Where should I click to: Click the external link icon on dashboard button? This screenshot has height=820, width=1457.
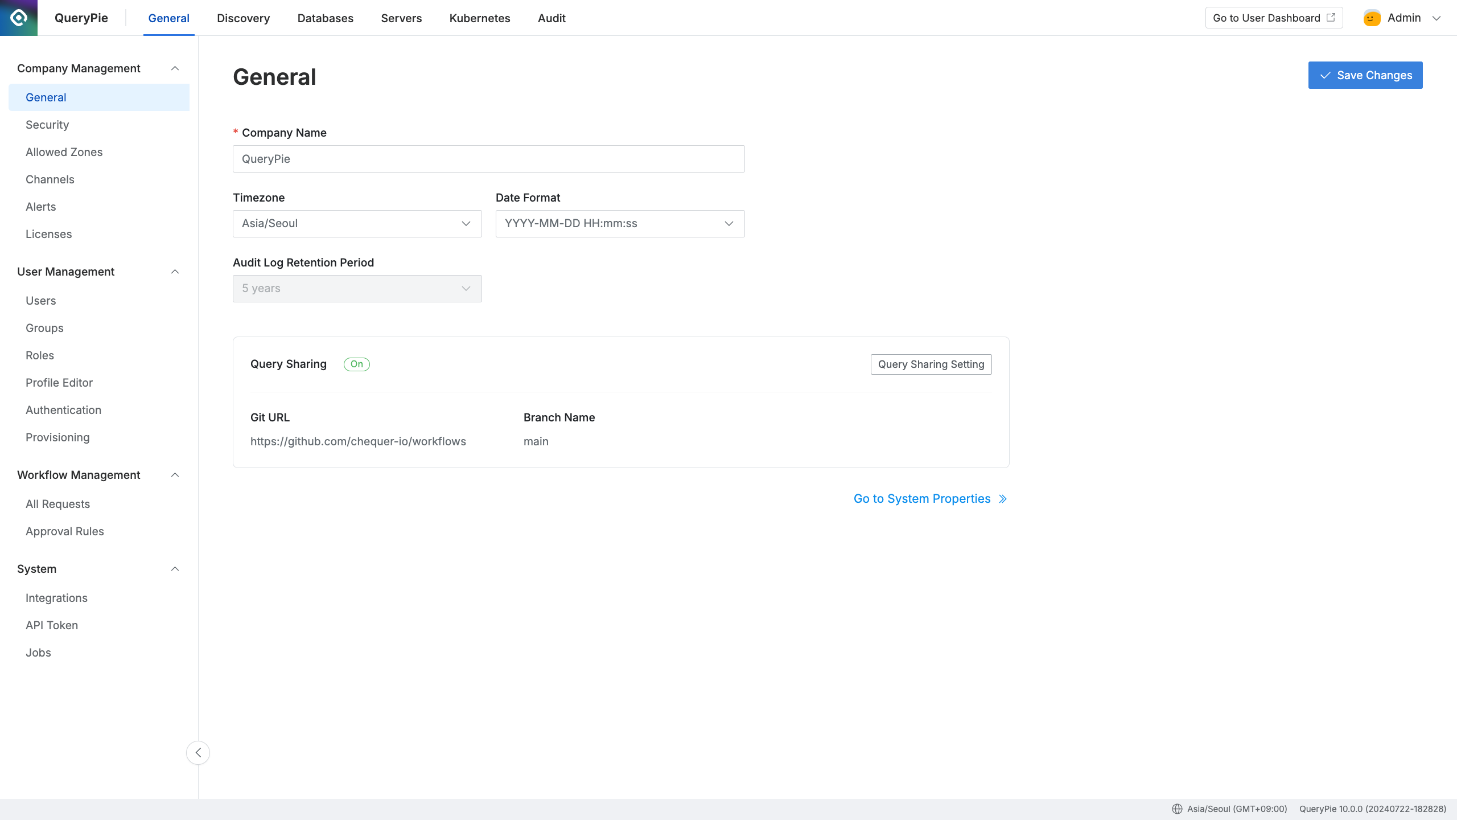tap(1331, 18)
